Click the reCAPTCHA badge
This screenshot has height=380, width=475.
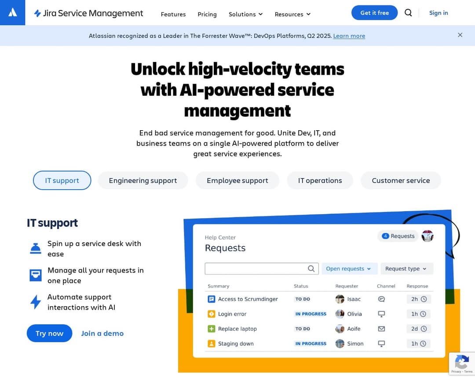point(462,363)
